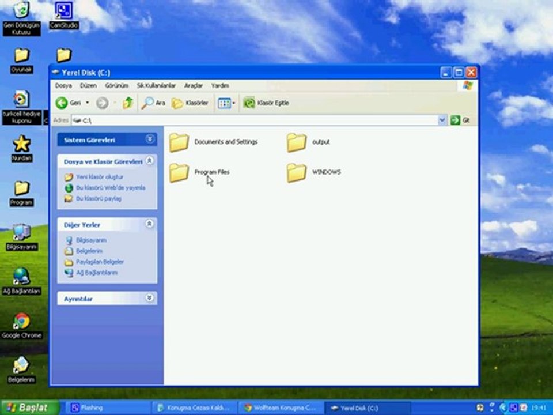
Task: Select the Documents and Settings folder
Action: pos(213,142)
